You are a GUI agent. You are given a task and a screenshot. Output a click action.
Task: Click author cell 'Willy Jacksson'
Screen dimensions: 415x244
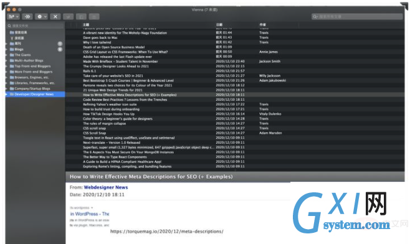pyautogui.click(x=270, y=75)
